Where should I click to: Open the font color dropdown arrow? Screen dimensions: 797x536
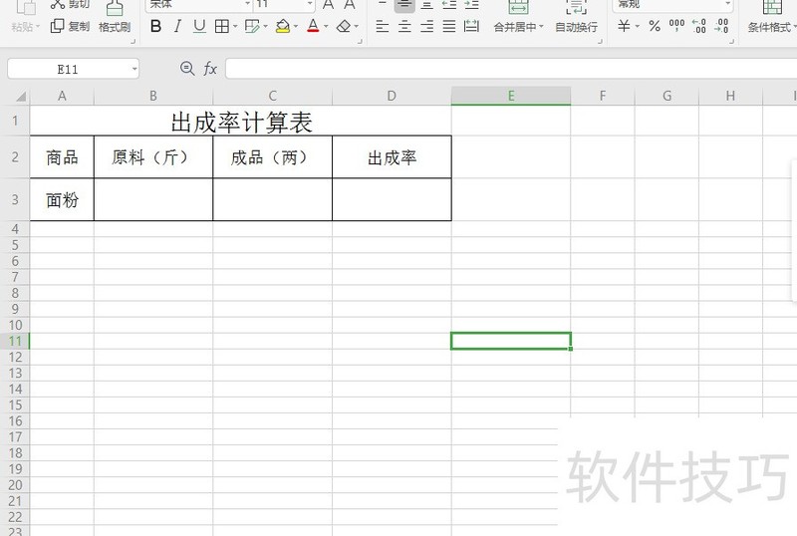coord(327,27)
